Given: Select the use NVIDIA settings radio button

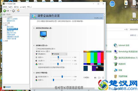Looking at the screenshot, I should [37, 51].
